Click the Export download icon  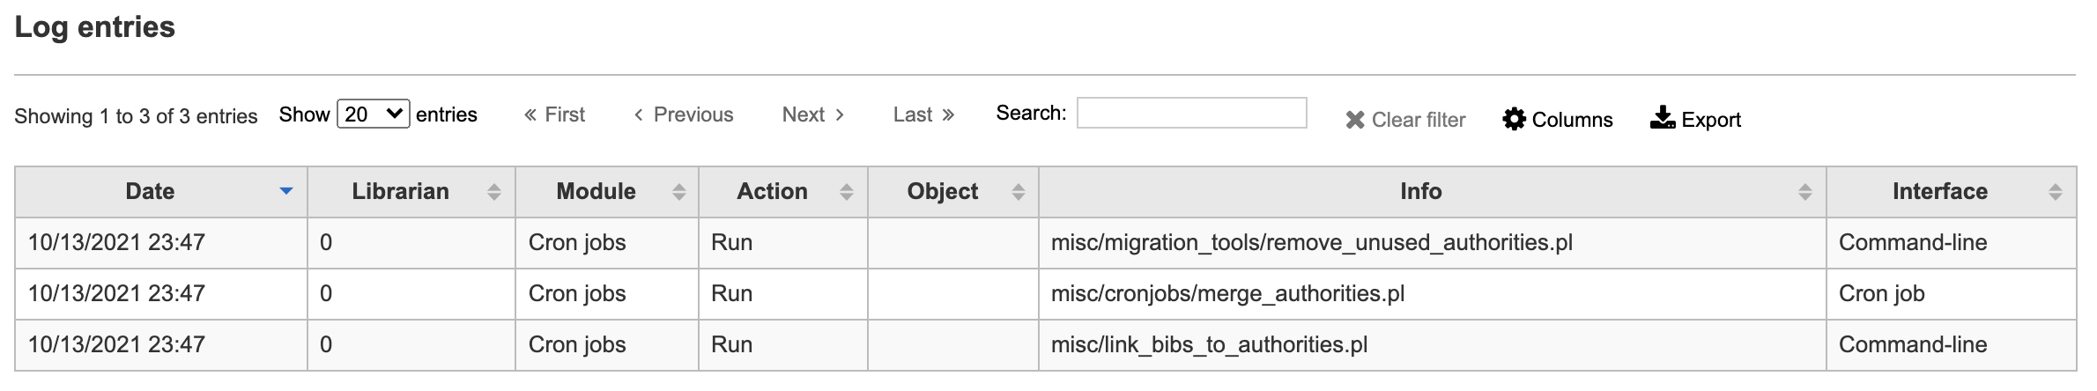pos(1662,118)
